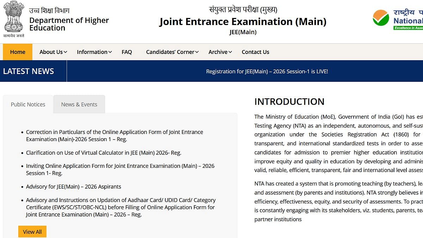This screenshot has width=423, height=238.
Task: Open the Inviting Online Application Form notice
Action: [120, 169]
